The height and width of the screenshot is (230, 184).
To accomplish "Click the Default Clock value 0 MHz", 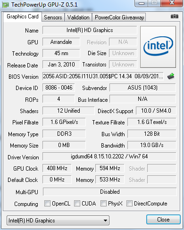I will (57, 180).
